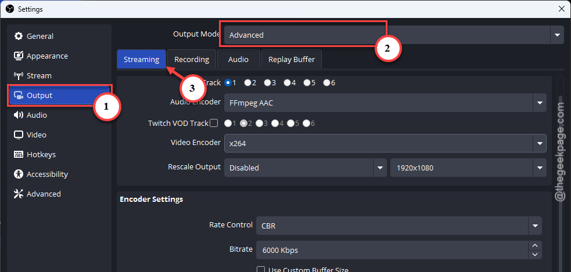Select audio track 1
Image resolution: width=571 pixels, height=272 pixels.
tap(228, 82)
